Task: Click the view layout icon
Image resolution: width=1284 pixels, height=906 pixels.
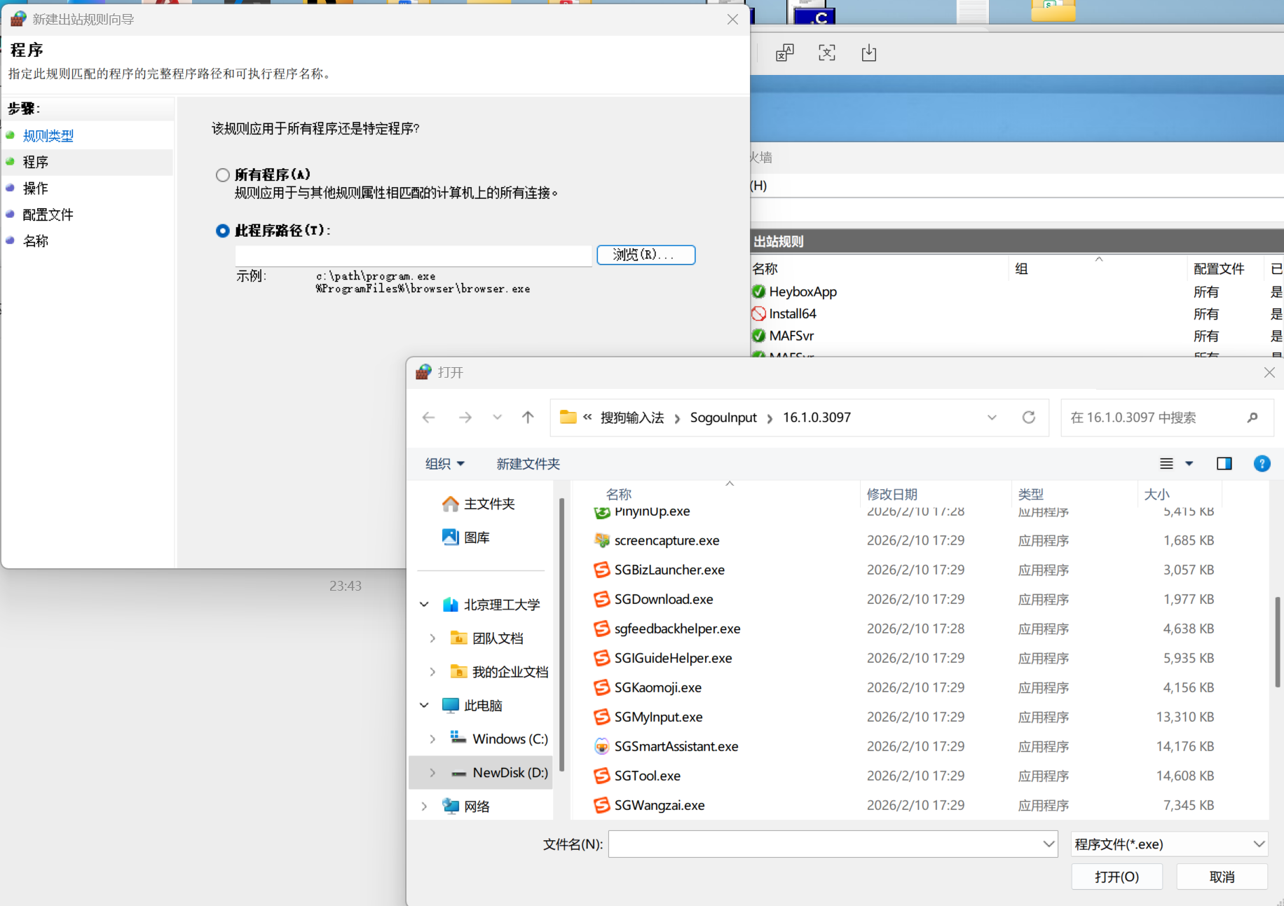Action: [1166, 464]
